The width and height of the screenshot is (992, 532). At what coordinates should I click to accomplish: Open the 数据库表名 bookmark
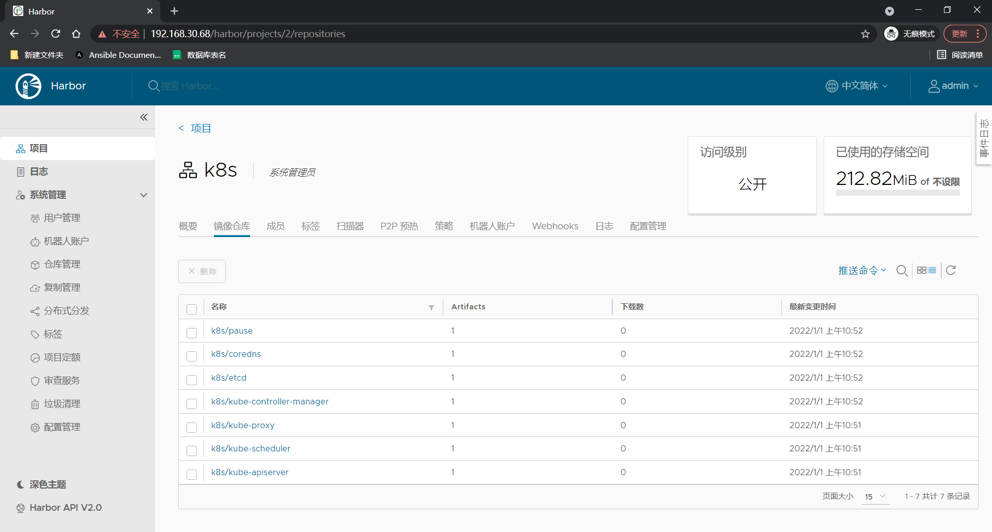[x=199, y=55]
